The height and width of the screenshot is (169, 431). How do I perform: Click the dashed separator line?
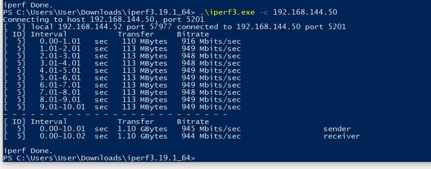pyautogui.click(x=115, y=114)
